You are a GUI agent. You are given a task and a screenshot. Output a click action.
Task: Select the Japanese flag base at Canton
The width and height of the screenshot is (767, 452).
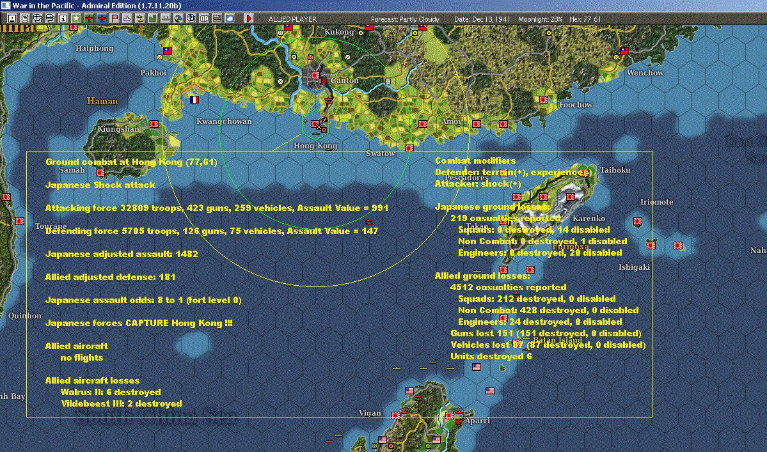(315, 75)
